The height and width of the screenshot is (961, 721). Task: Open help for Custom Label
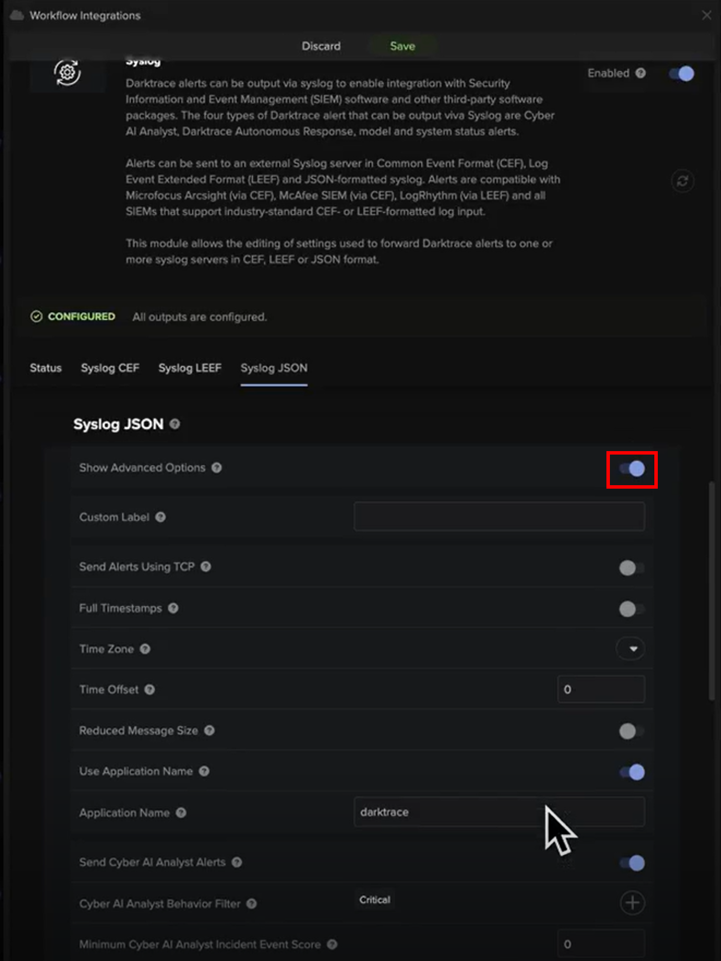coord(160,517)
